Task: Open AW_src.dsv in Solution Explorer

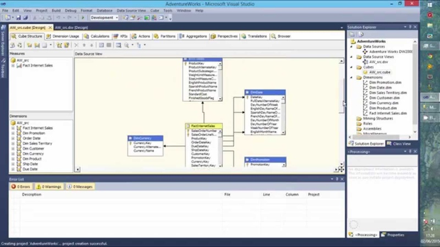Action: coord(378,62)
